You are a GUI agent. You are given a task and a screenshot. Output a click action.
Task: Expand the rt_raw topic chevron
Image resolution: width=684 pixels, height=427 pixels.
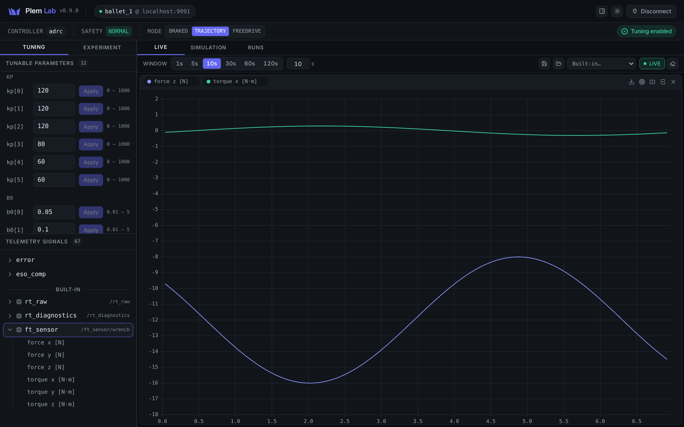coord(10,302)
